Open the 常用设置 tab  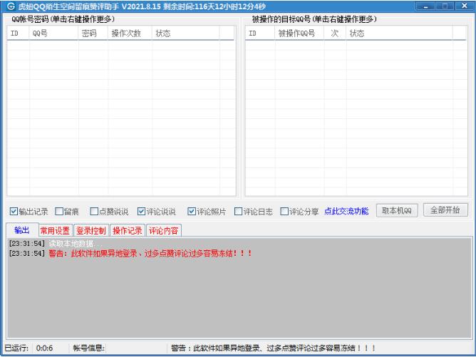(56, 231)
